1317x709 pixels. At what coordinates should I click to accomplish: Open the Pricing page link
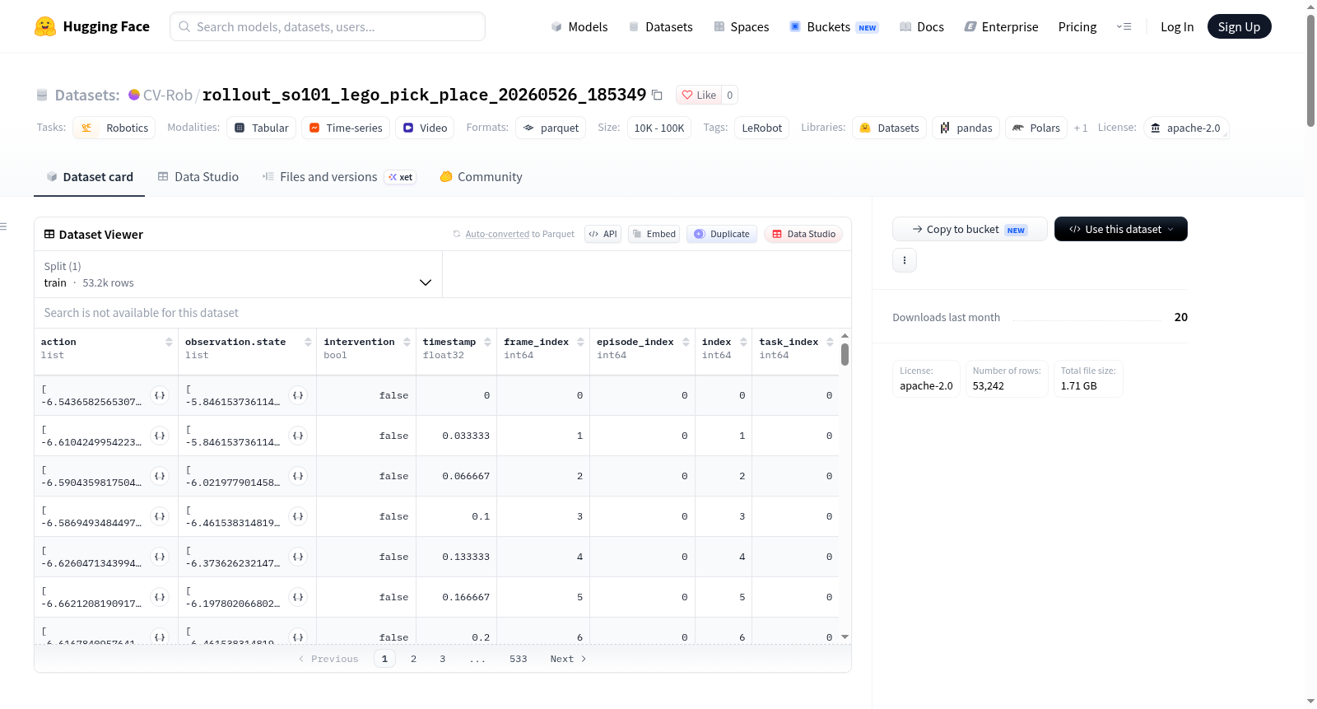[x=1077, y=26]
